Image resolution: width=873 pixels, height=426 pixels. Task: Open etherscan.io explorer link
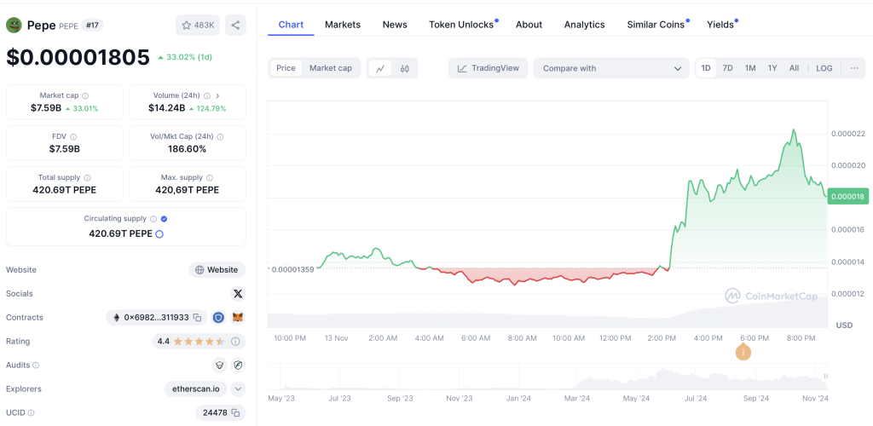click(x=196, y=389)
